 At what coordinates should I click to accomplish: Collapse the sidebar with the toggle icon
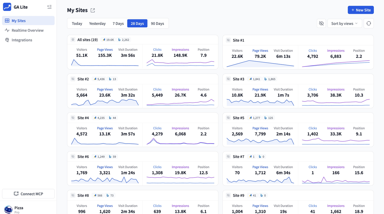tap(49, 7)
